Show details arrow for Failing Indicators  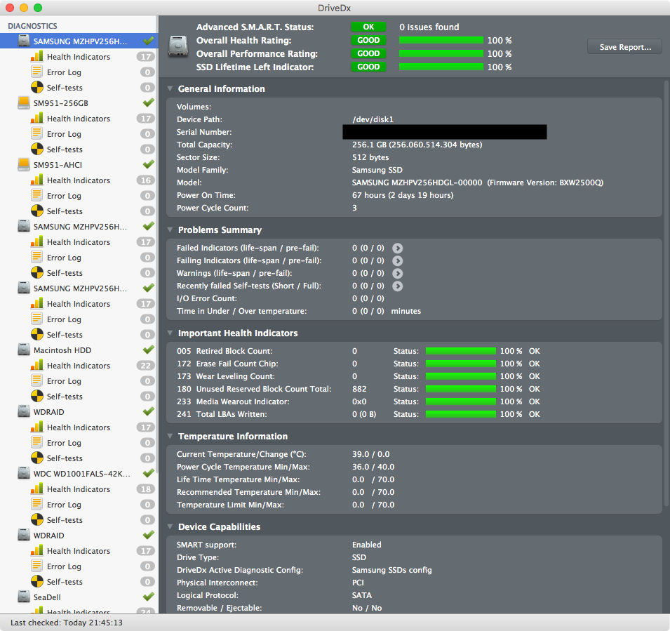pos(397,261)
